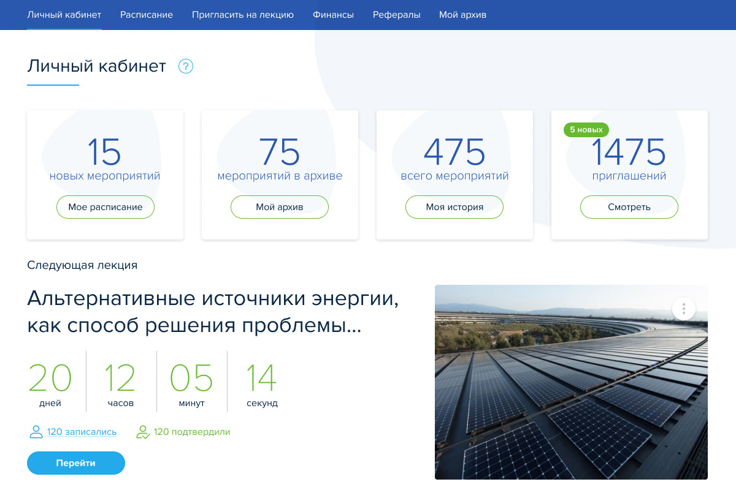Open the three-dot menu on lecture image
736x490 pixels.
[x=683, y=308]
